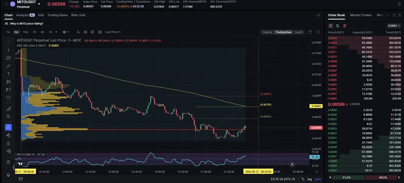404x183 pixels.
Task: Open the object tree layers icon
Action: [8, 175]
